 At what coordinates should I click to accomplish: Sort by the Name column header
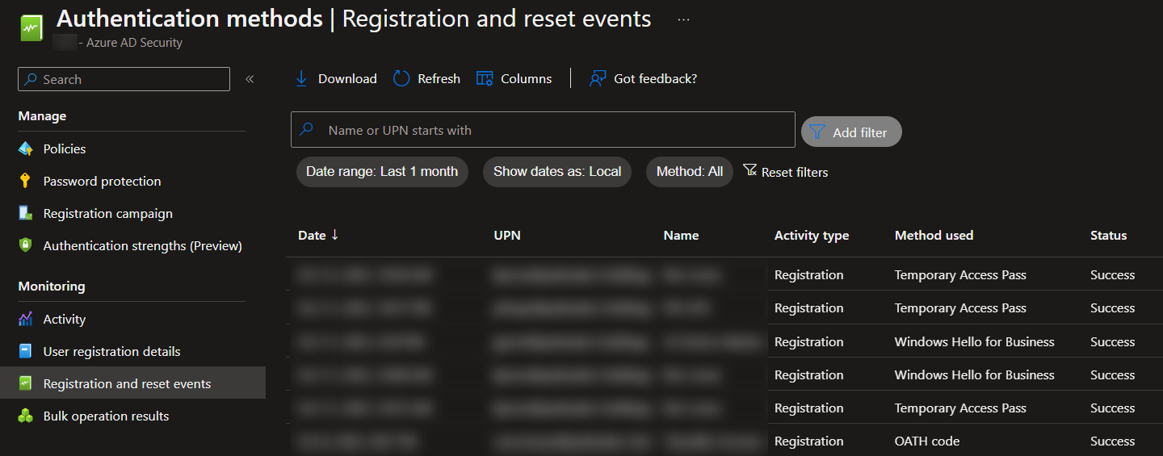681,236
